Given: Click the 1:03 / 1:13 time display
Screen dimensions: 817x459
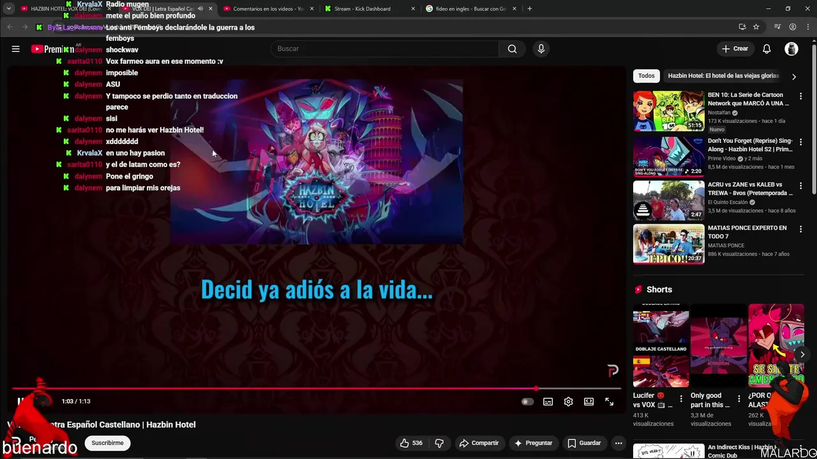Looking at the screenshot, I should (x=76, y=402).
